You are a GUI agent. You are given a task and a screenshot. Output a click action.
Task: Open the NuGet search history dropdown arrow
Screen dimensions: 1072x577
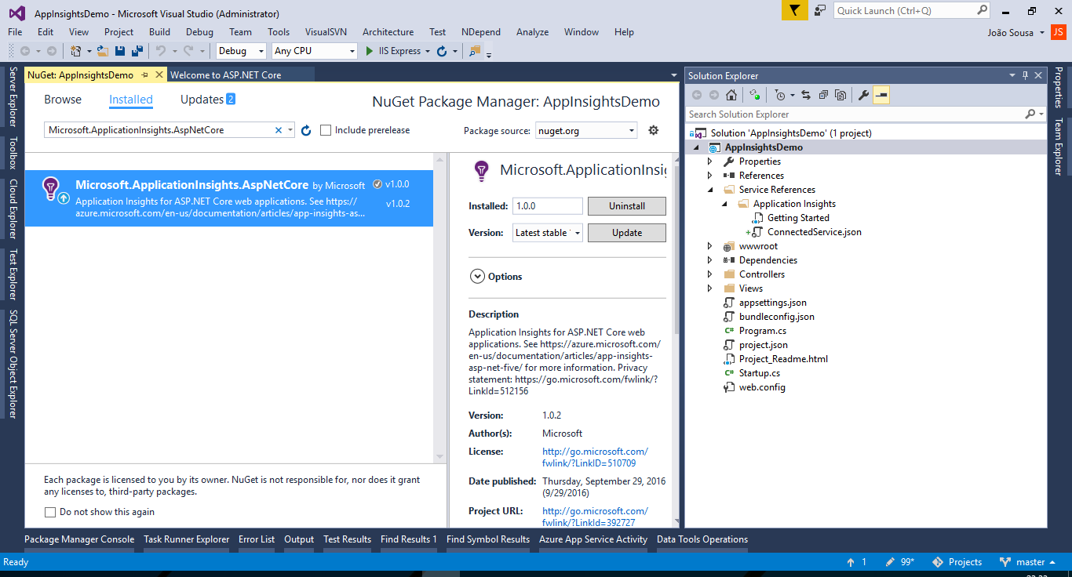290,130
